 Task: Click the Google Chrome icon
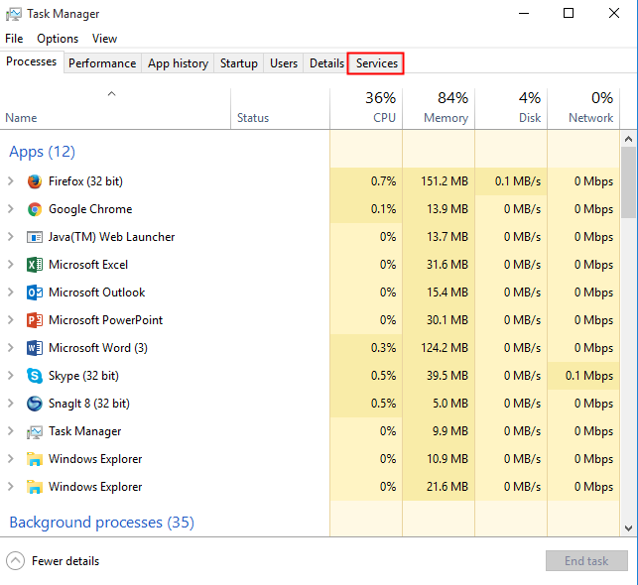tap(35, 209)
